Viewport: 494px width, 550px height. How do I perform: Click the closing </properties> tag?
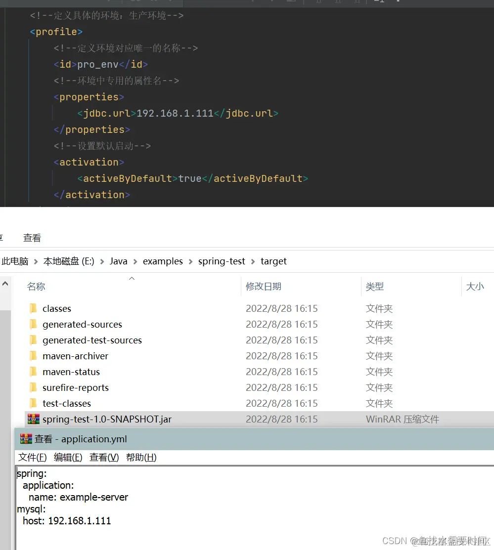click(92, 130)
